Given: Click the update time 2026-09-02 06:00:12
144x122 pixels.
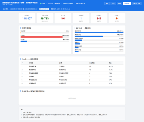Looking at the screenshot, I should (64, 9).
